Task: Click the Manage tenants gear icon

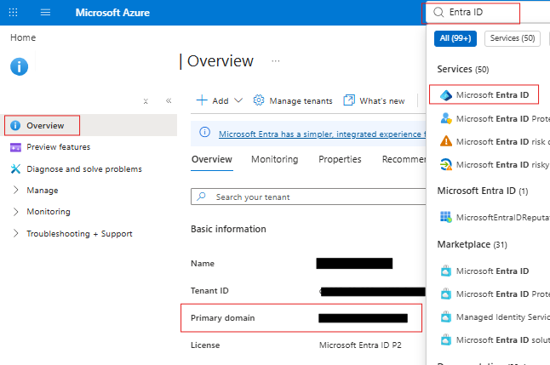Action: [x=259, y=100]
